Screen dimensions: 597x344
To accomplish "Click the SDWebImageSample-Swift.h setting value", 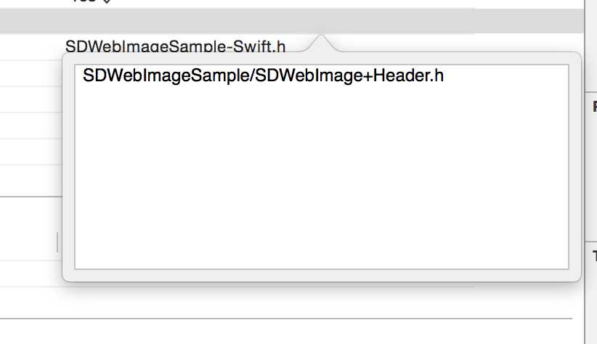I will [x=174, y=46].
